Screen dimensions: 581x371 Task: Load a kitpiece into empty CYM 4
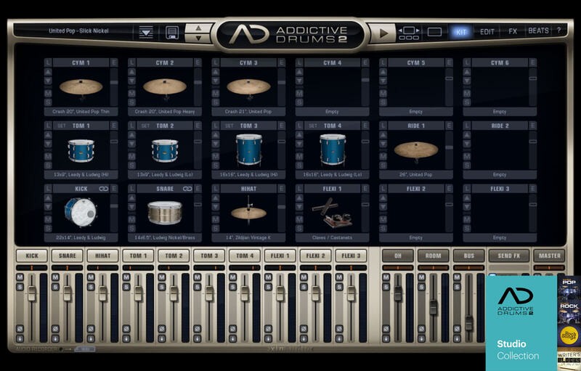299,62
